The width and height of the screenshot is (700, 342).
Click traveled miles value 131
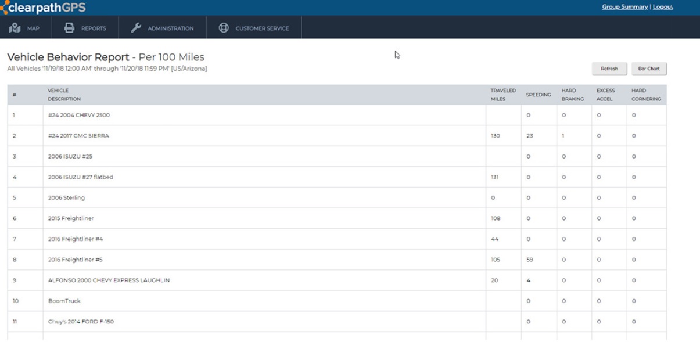(495, 177)
